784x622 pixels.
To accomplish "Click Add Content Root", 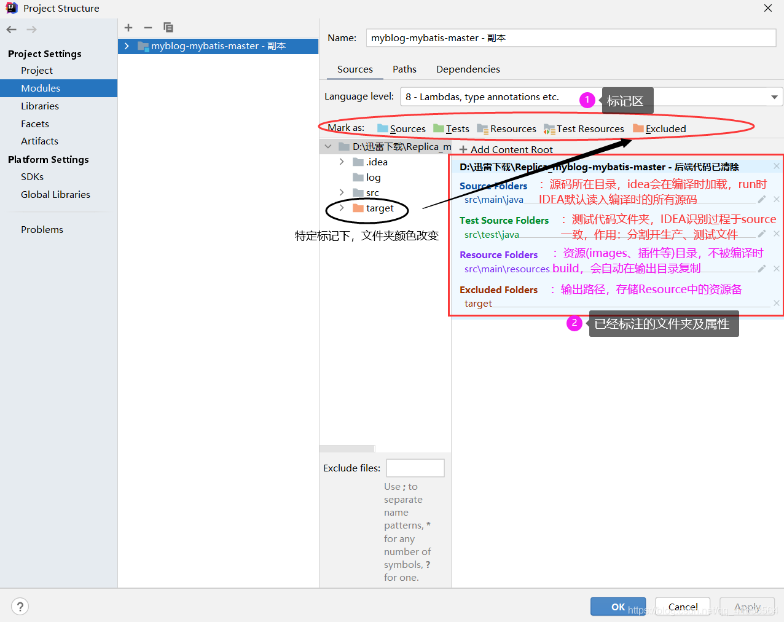I will (506, 149).
